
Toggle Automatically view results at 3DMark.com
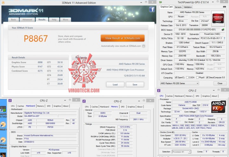[144, 46]
